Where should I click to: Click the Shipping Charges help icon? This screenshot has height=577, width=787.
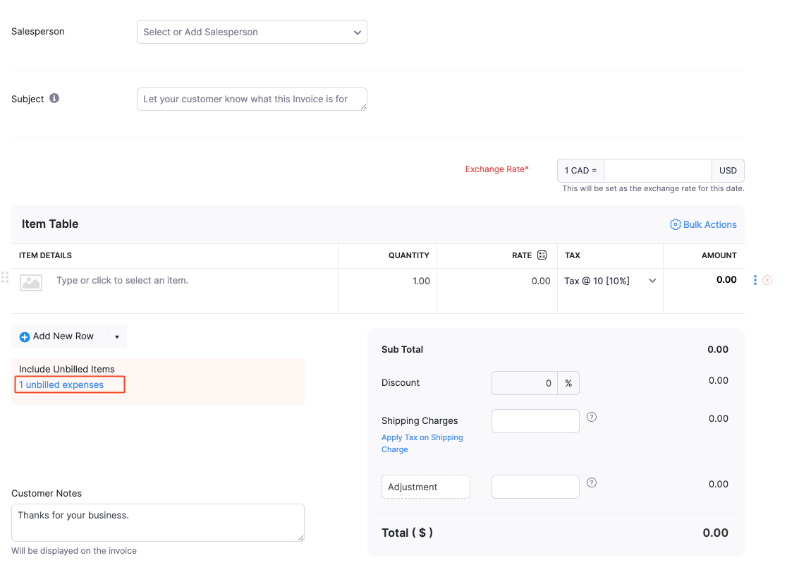tap(592, 417)
